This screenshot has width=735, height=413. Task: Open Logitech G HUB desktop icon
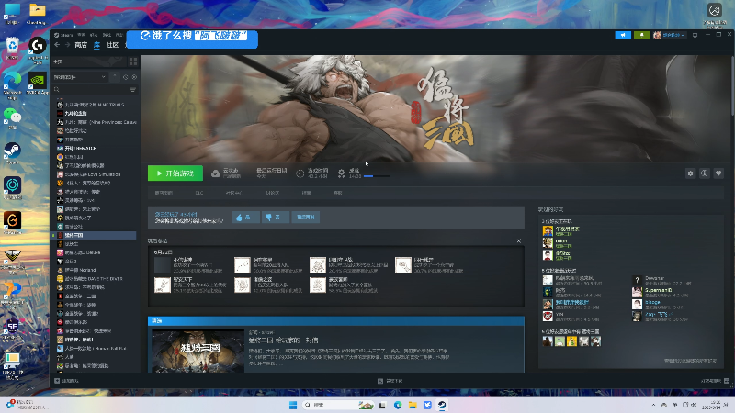pyautogui.click(x=38, y=50)
